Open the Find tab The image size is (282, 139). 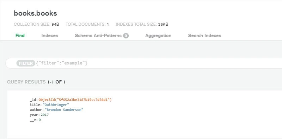20,36
